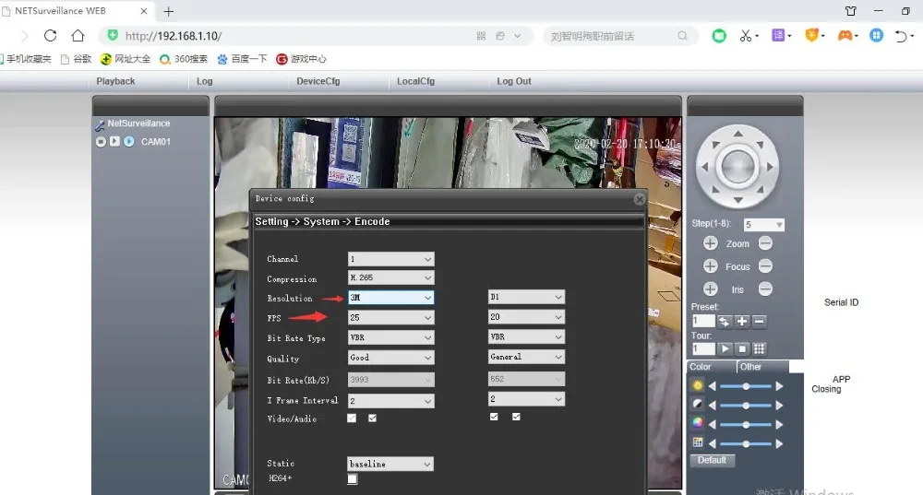Viewport: 923px width, 495px height.
Task: Open Iris with plus icon
Action: coord(711,289)
